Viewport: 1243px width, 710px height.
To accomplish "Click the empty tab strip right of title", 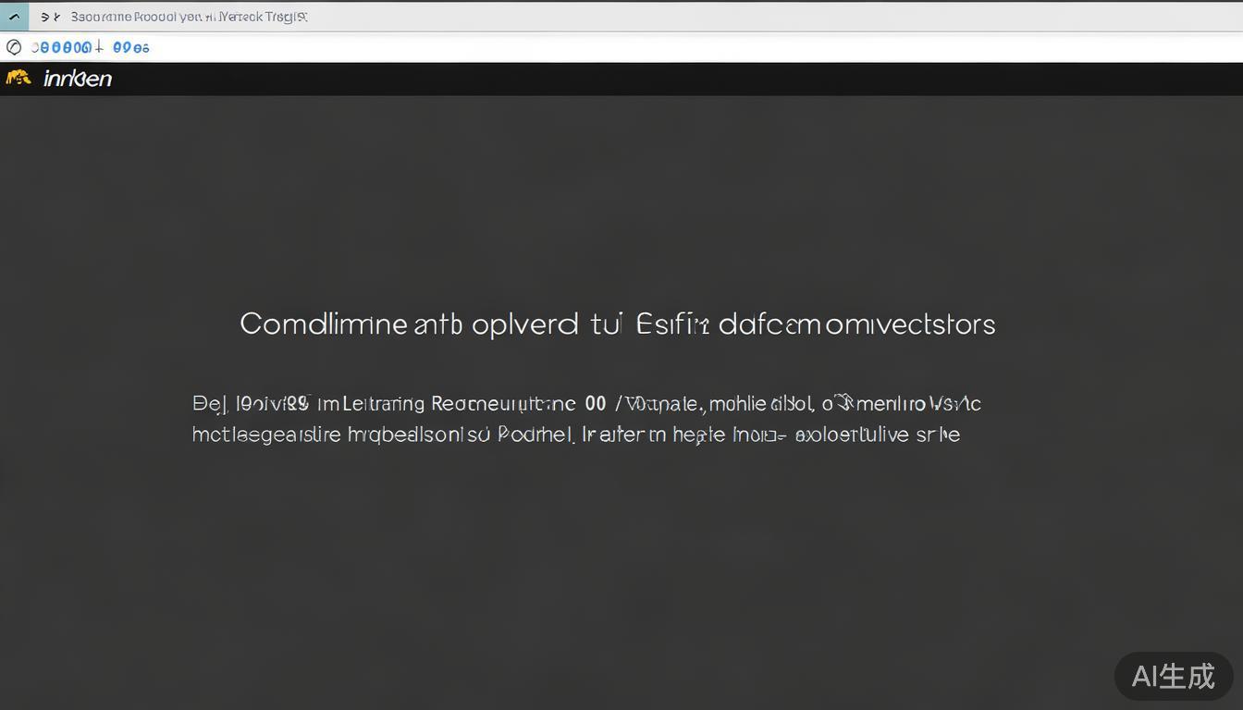I will [740, 17].
